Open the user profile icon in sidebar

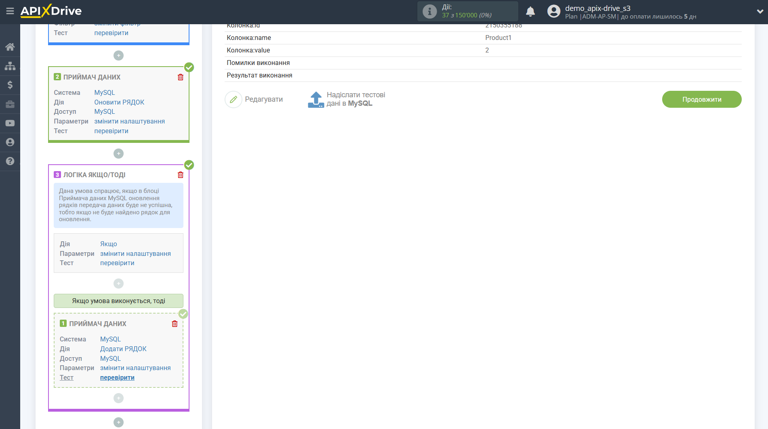[x=10, y=142]
